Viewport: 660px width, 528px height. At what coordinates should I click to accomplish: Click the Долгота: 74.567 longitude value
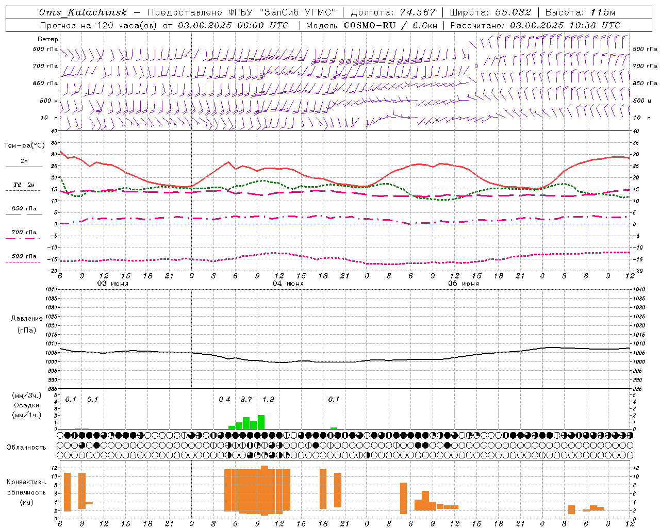(393, 12)
